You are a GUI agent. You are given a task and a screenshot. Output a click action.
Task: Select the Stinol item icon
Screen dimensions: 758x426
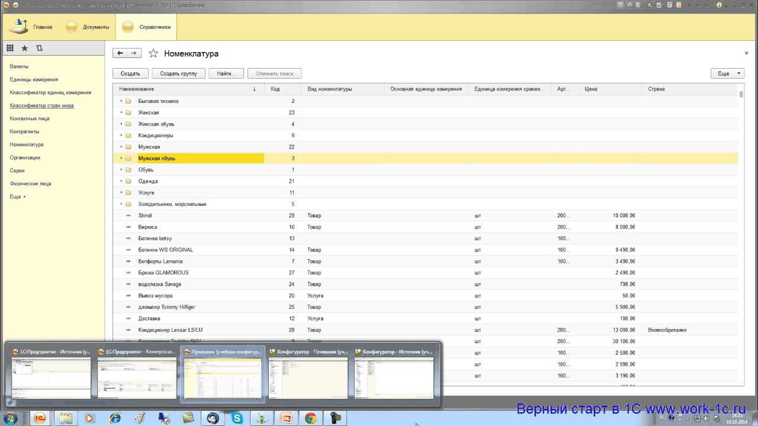click(128, 215)
